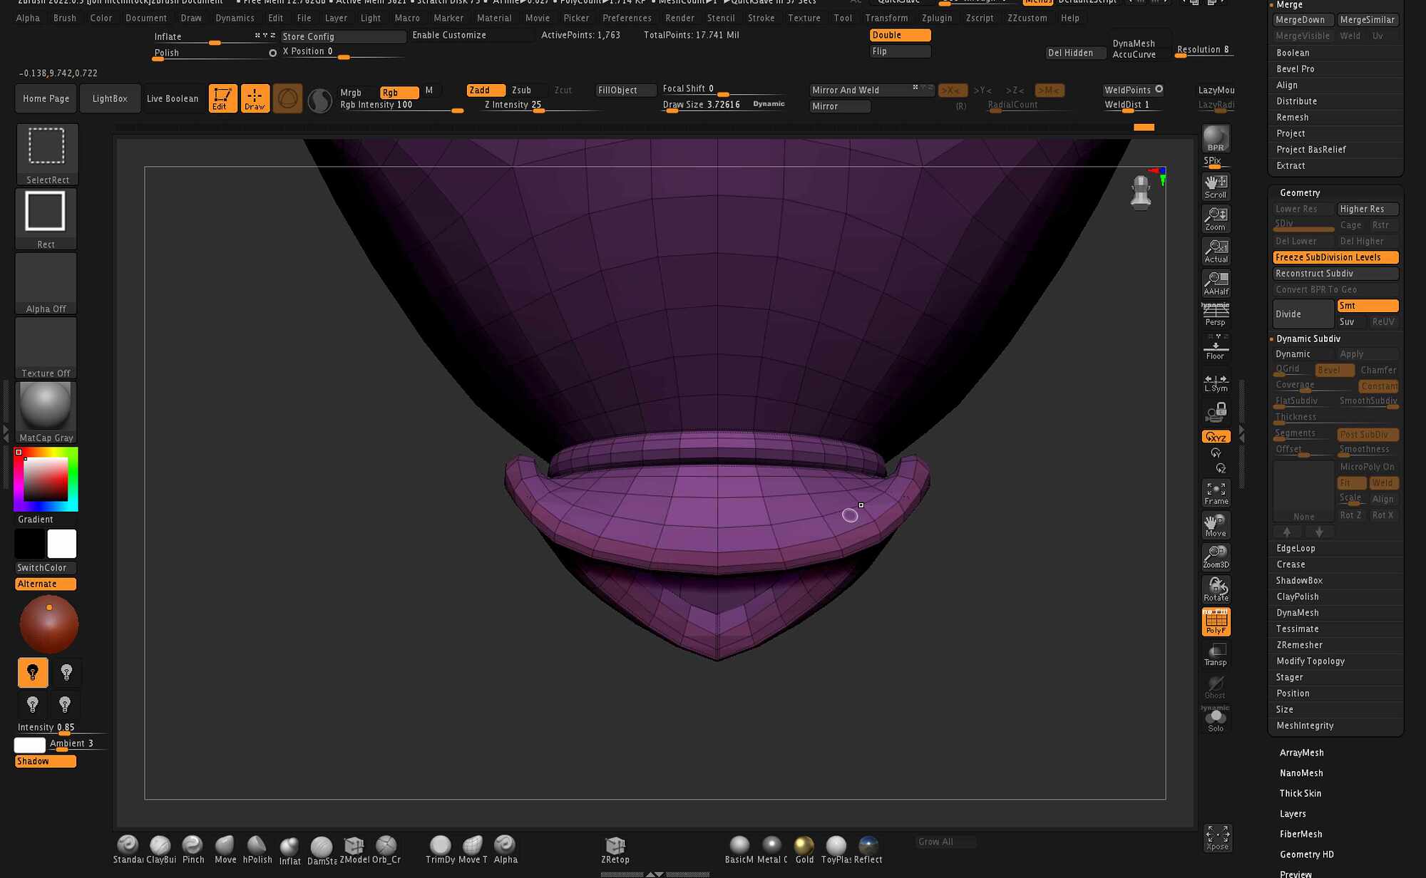The image size is (1426, 878).
Task: Activate Rotate on the right shelf
Action: [x=1216, y=588]
